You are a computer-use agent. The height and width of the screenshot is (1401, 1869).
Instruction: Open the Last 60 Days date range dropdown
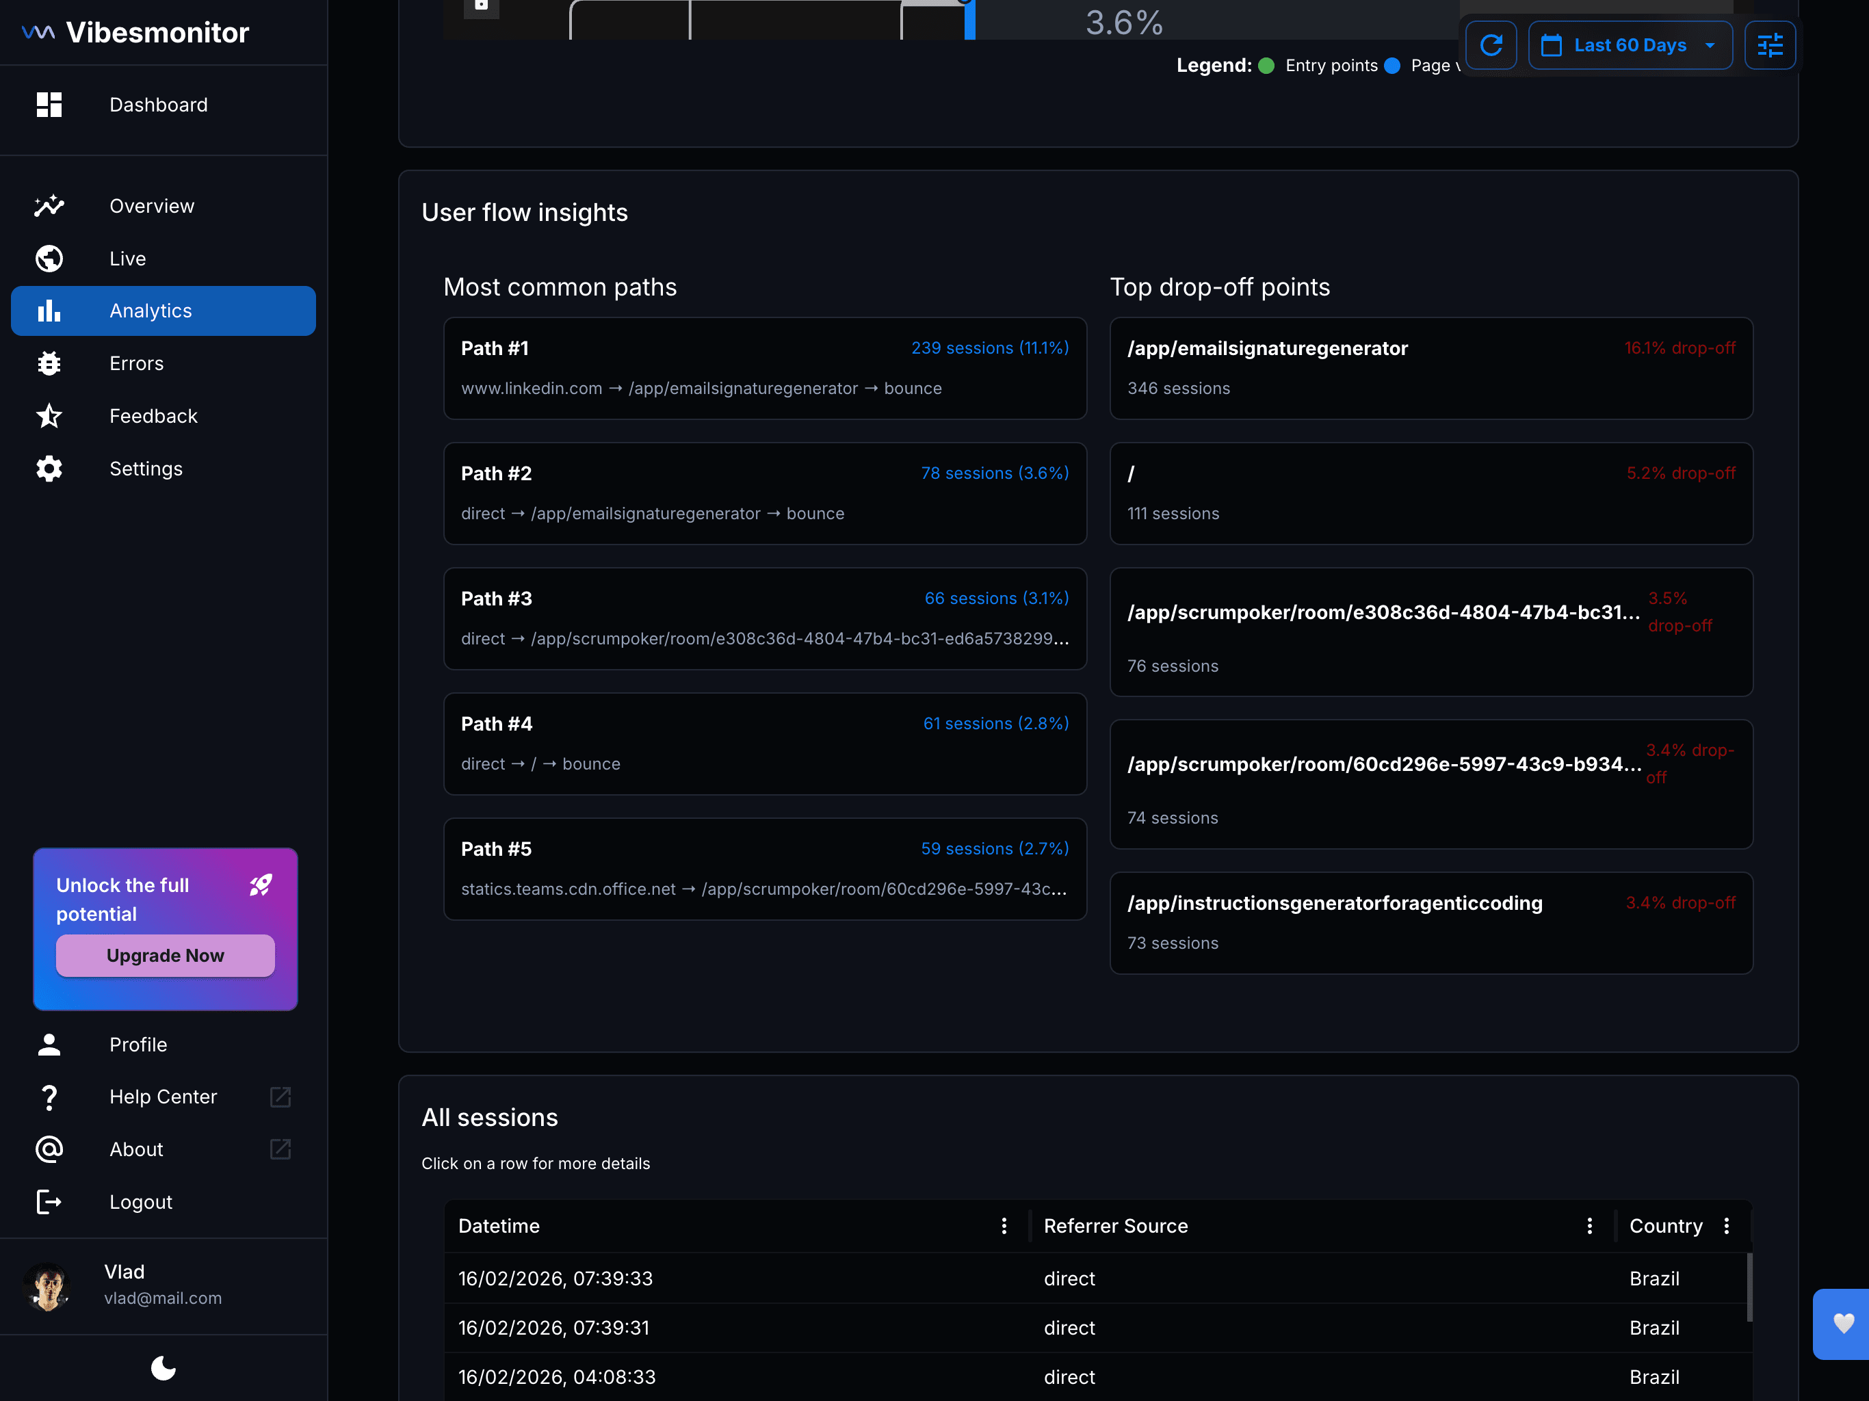[1630, 44]
